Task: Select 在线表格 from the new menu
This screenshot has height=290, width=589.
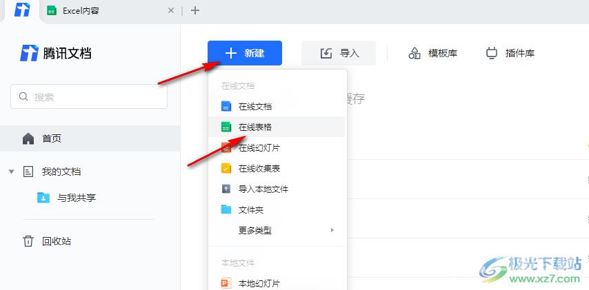Action: 277,127
